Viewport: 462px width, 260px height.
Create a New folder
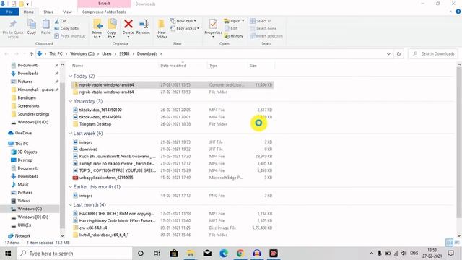pos(162,29)
